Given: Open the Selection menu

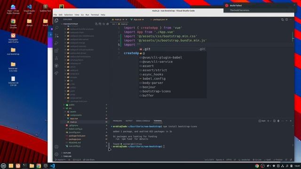Looking at the screenshot, I should 68,15.
